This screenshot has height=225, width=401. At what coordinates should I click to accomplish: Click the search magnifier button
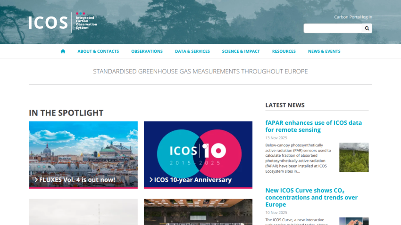coord(367,28)
